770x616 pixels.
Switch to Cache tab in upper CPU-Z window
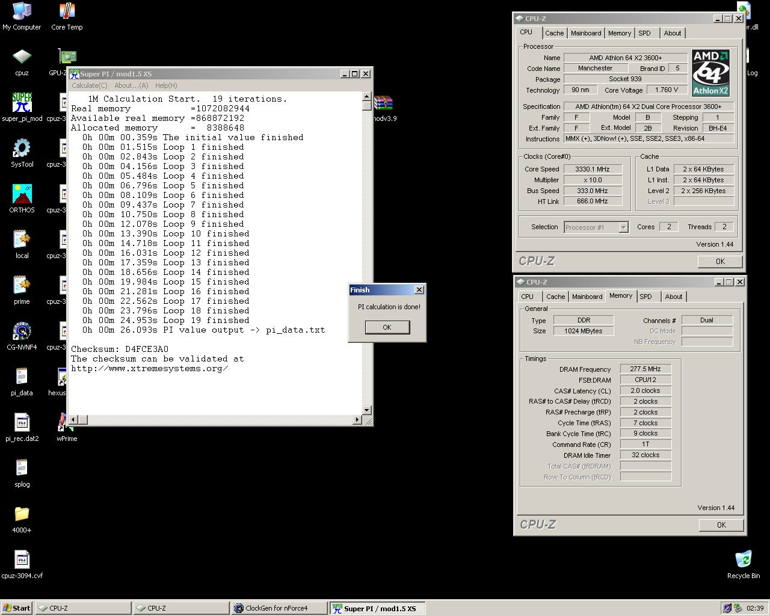tap(554, 33)
